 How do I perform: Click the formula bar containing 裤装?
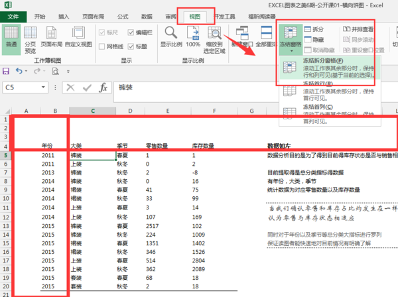(196, 91)
